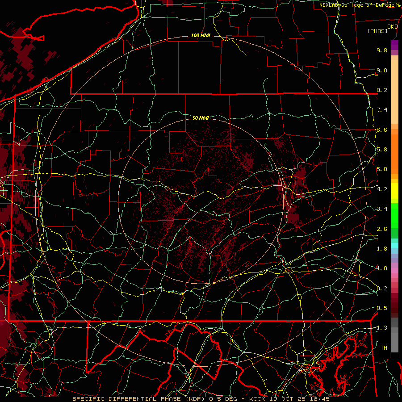Click the TH label on legend
Screen dimensions: 402x402
point(384,348)
